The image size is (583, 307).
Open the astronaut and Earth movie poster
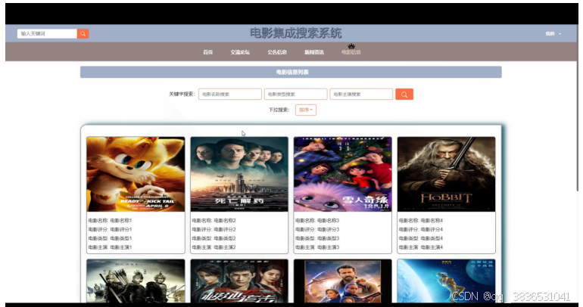coord(446,281)
